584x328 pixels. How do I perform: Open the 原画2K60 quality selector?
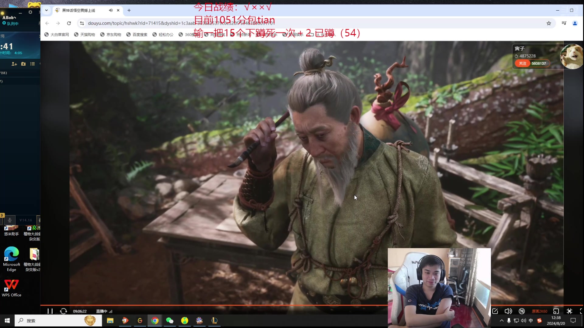tap(539, 311)
